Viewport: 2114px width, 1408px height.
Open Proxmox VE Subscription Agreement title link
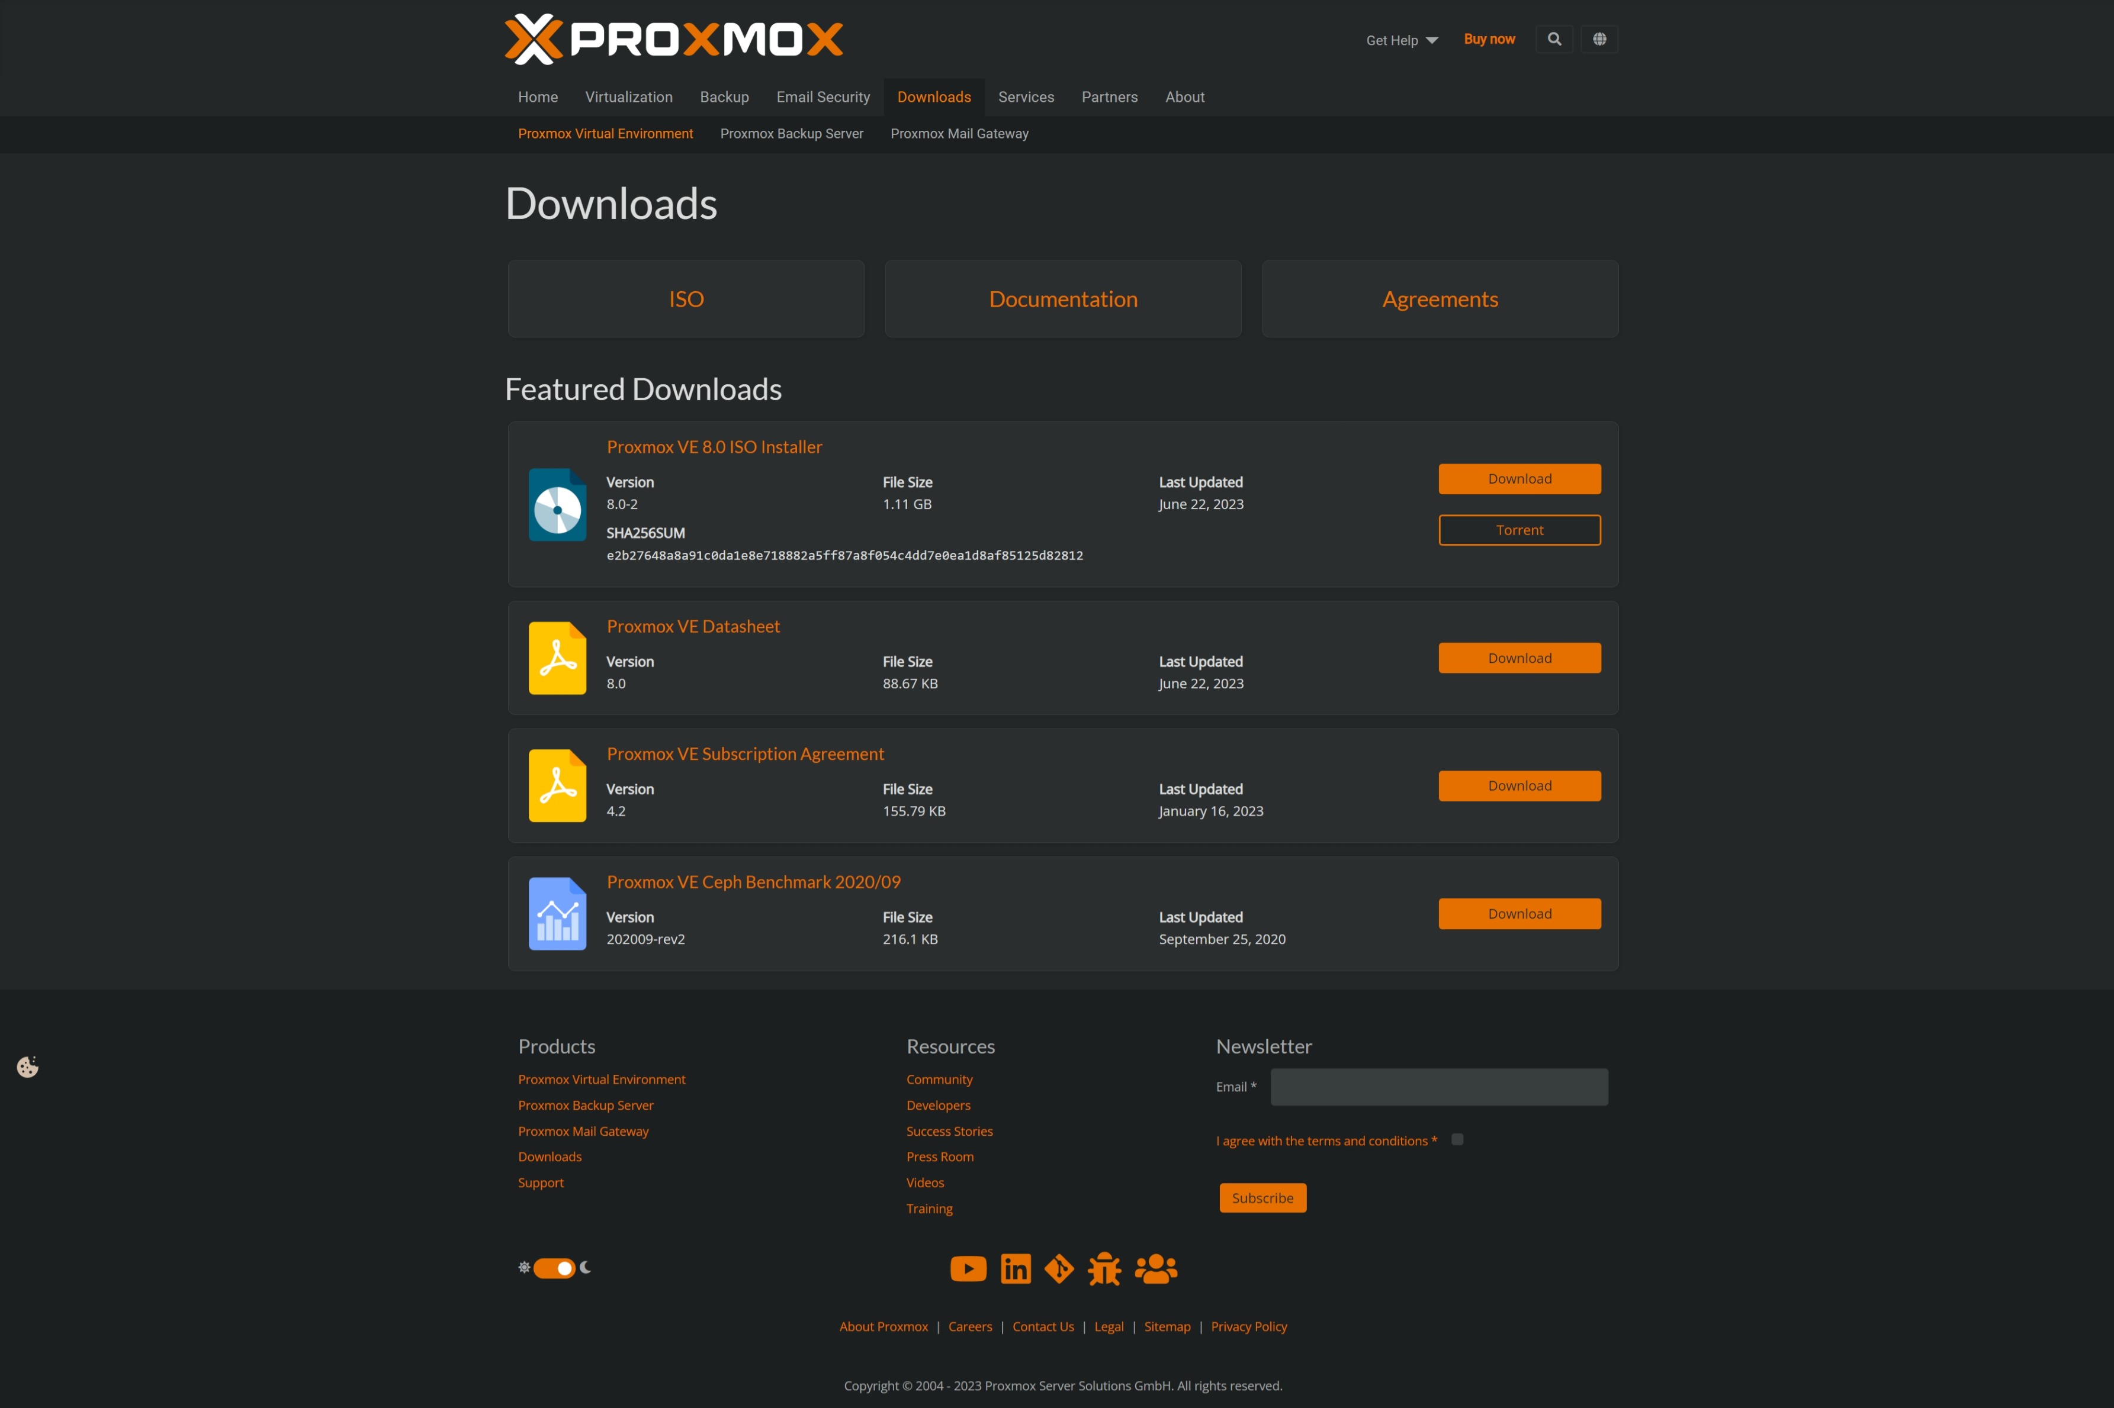[x=746, y=754]
